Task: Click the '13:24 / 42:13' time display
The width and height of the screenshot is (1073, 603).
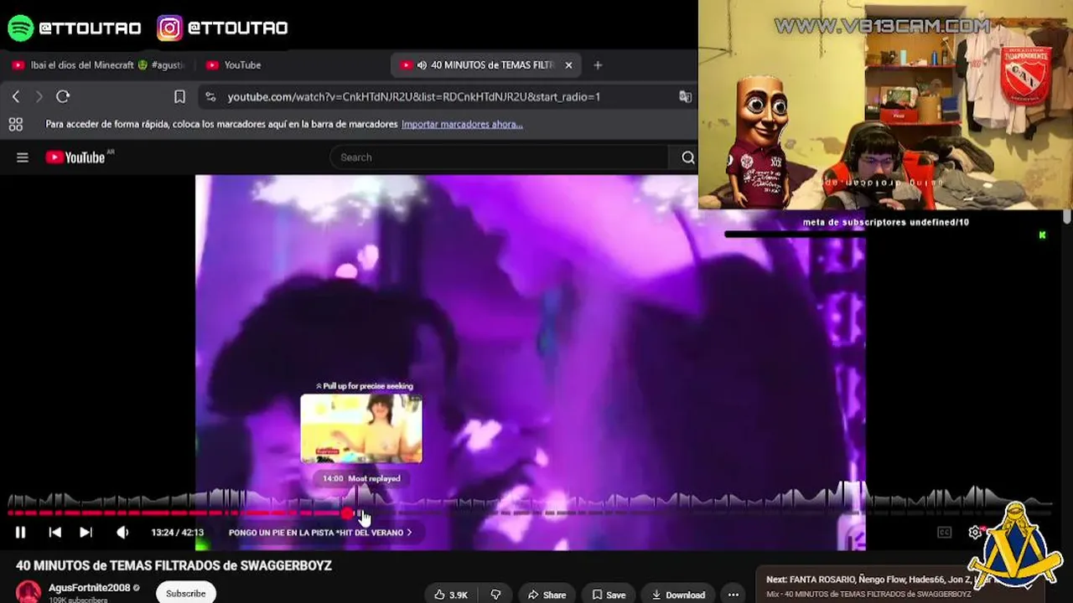Action: pos(177,533)
